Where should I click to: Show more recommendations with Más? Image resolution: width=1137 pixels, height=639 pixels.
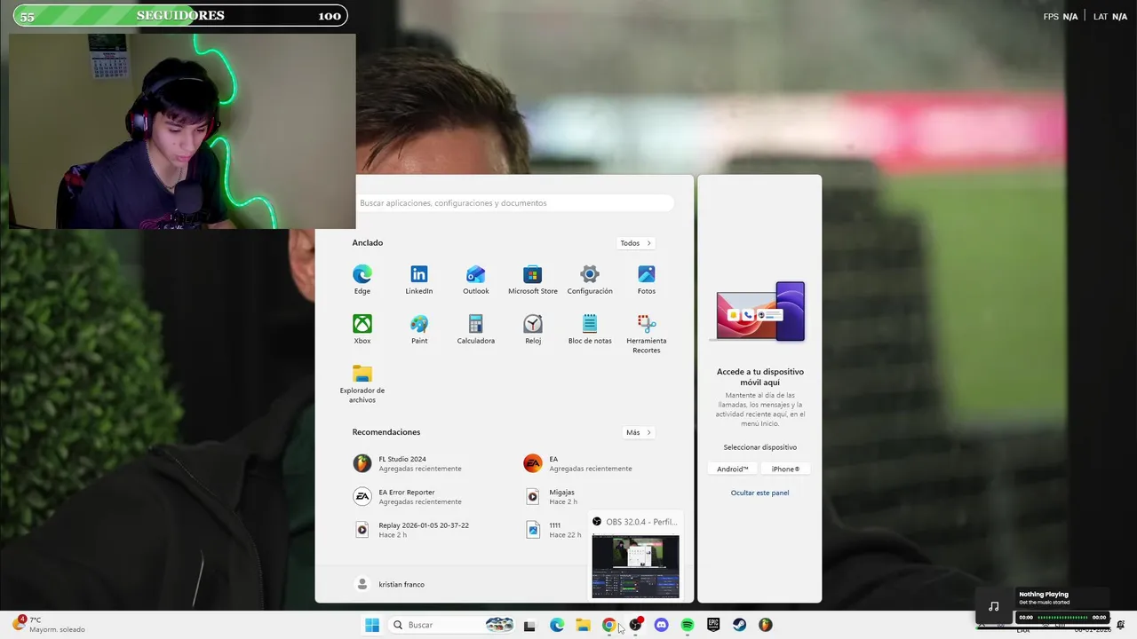(639, 432)
